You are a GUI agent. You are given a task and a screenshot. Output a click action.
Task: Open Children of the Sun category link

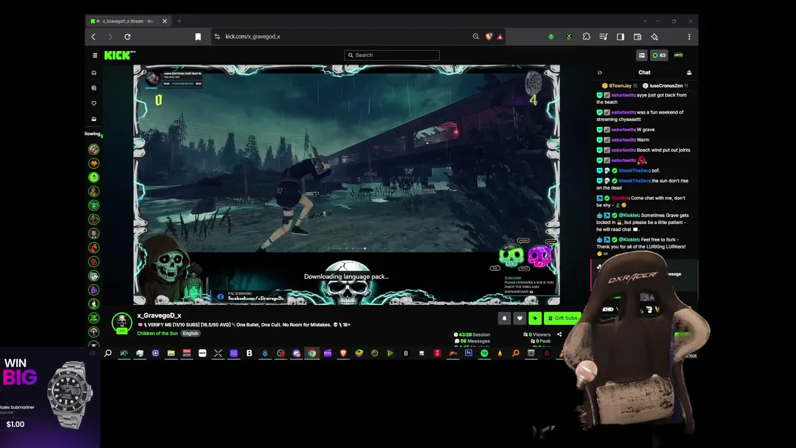coord(157,334)
